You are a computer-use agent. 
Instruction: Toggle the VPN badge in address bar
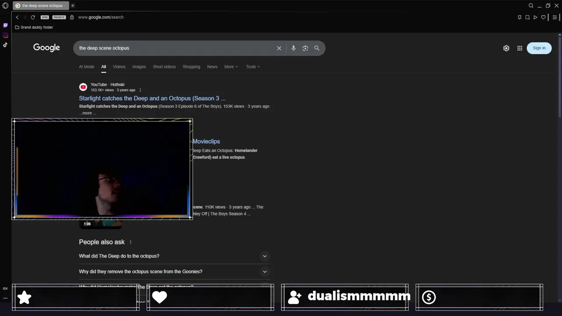45,17
